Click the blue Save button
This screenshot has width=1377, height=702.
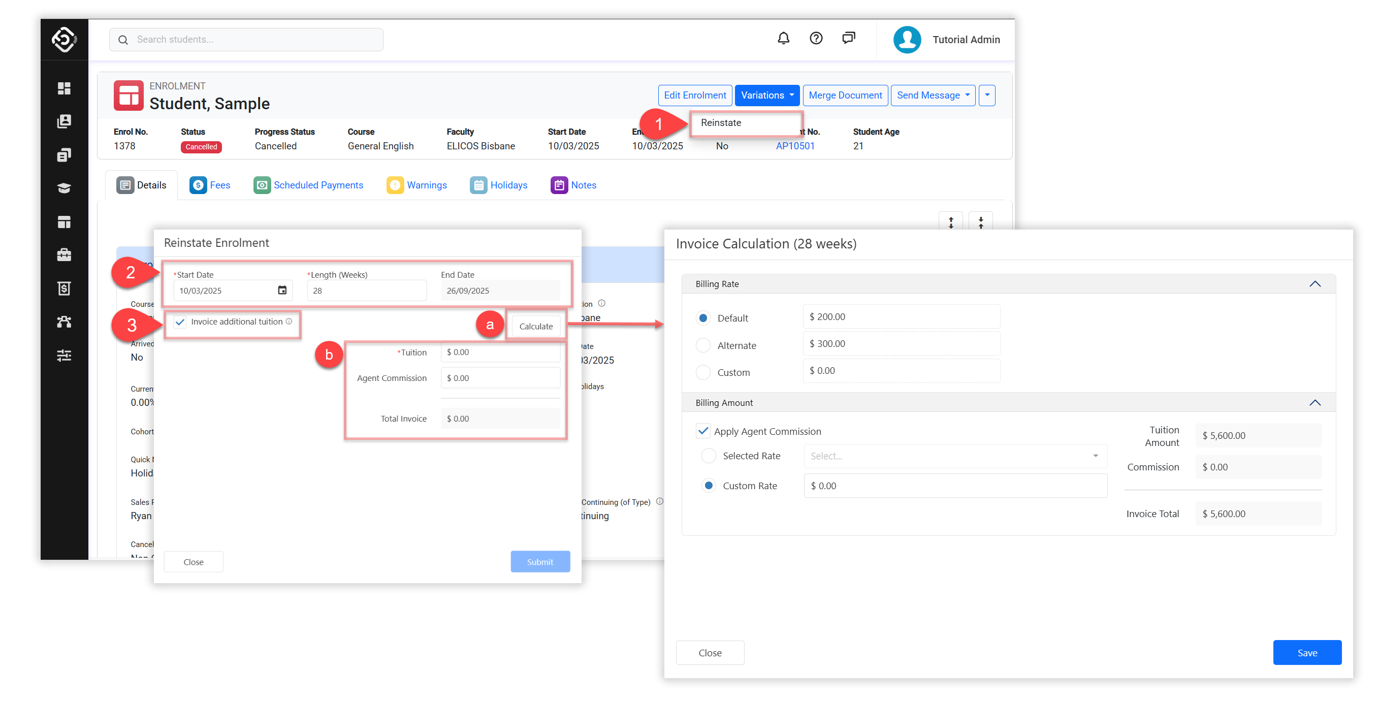click(x=1306, y=652)
